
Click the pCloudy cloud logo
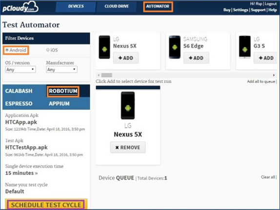20,7
